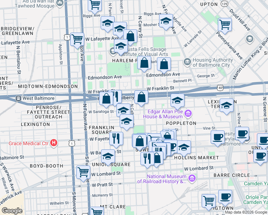Click the grocery cart pin near W Lombard St
The image size is (268, 215).
(x=83, y=173)
